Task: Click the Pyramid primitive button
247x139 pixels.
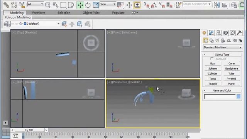Action: [232, 79]
